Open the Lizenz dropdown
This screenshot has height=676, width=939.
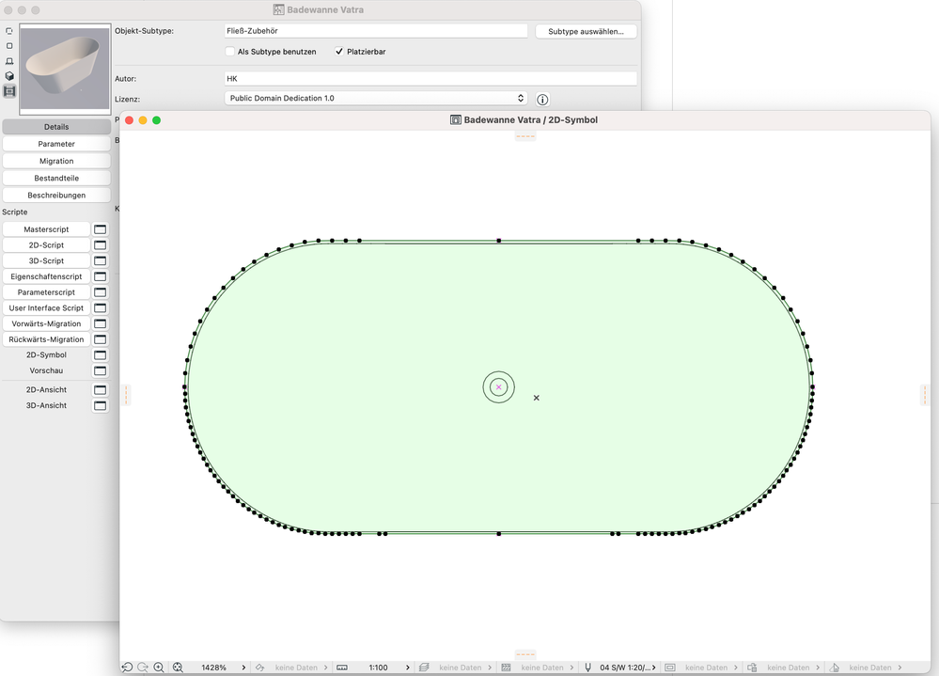[376, 98]
